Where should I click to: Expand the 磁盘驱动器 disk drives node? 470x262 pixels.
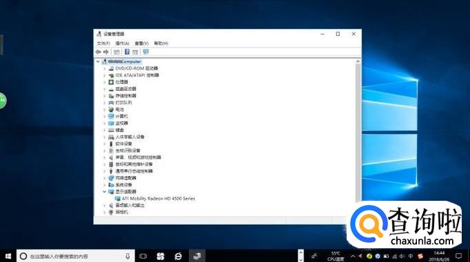point(104,89)
